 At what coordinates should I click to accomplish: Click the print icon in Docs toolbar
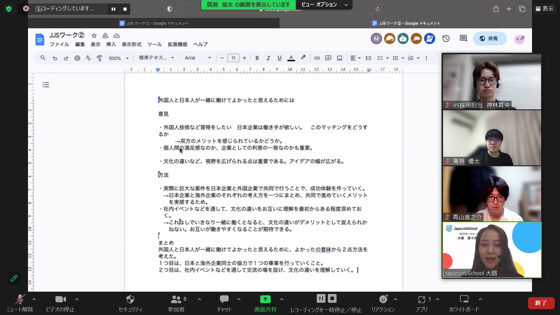(77, 58)
